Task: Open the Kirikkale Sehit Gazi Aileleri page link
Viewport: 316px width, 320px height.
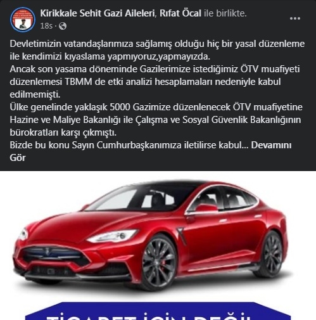Action: [x=98, y=13]
